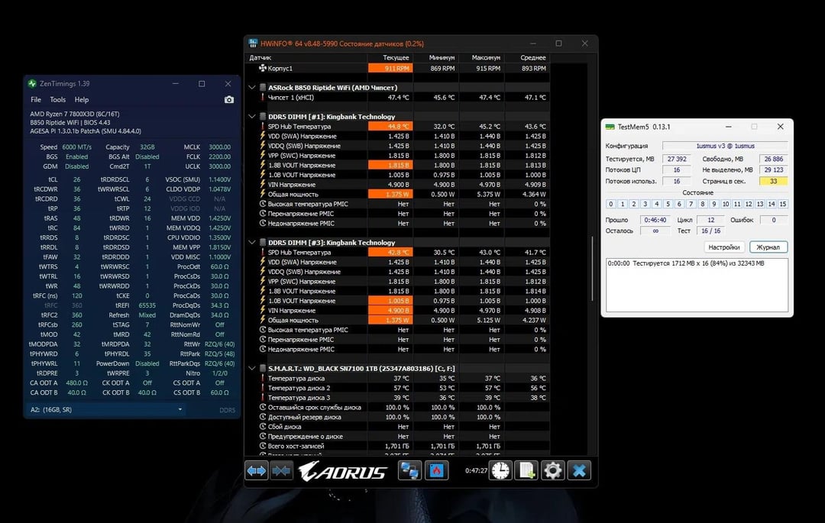
Task: Open the A2: (16GB, SR) module dropdown
Action: 105,409
